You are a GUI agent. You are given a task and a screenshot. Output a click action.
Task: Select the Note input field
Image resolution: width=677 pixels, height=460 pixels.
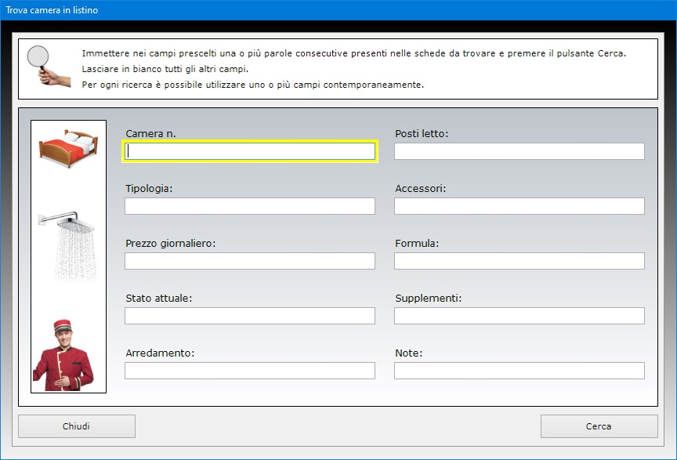coord(519,371)
